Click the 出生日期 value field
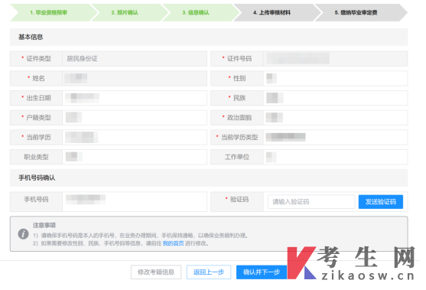The width and height of the screenshot is (426, 290). pos(135,98)
